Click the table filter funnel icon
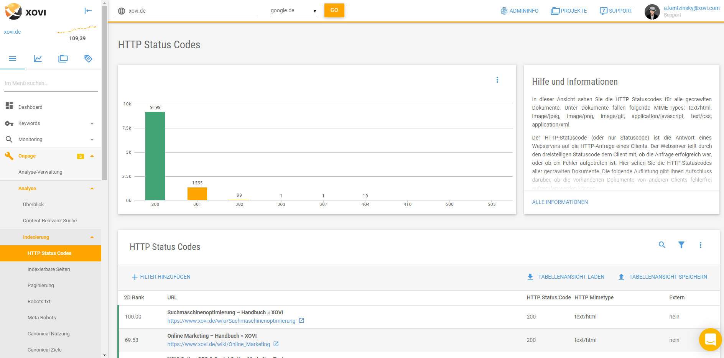This screenshot has width=724, height=358. [681, 245]
